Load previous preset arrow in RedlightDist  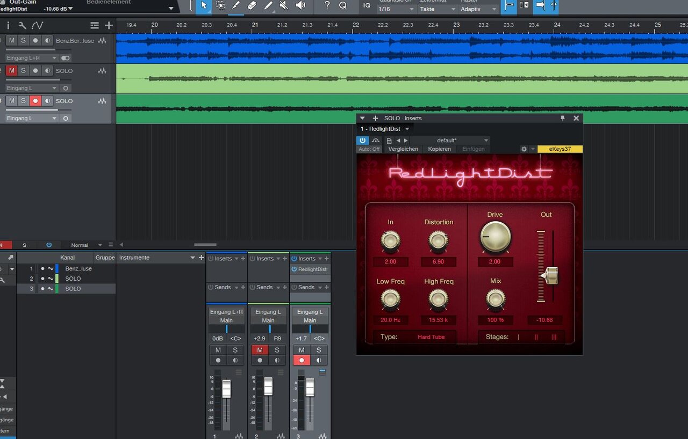pyautogui.click(x=398, y=141)
